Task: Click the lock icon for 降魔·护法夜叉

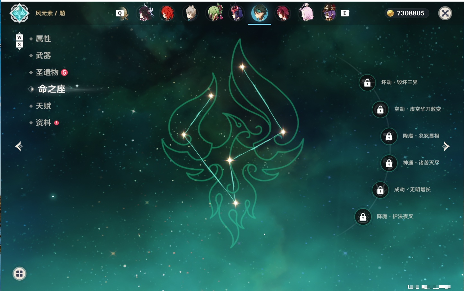Action: 363,217
